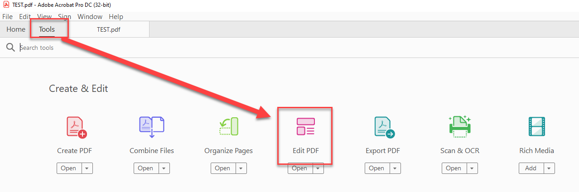Click Add button under Rich Media
The image size is (579, 192).
[x=531, y=168]
